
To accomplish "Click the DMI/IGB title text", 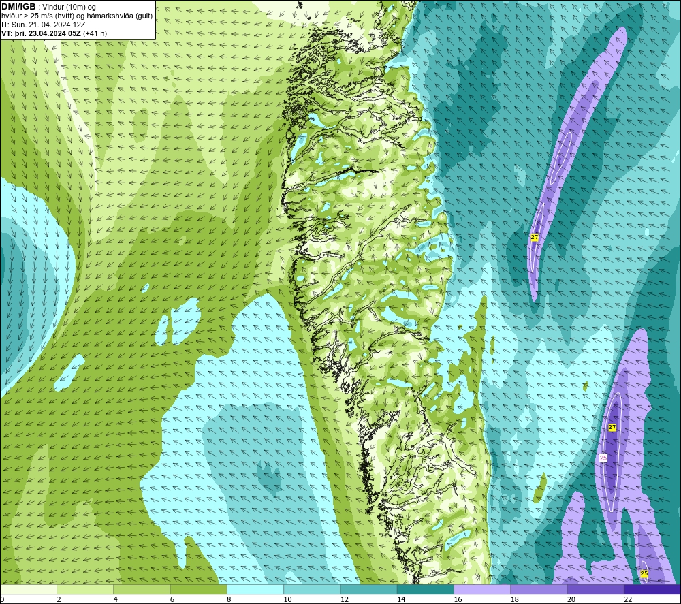I will point(18,7).
